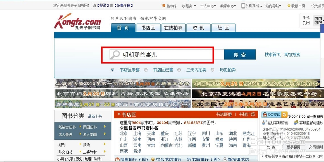Screen dimensions: 324x162
Task: Click the search text field
Action: click(166, 55)
